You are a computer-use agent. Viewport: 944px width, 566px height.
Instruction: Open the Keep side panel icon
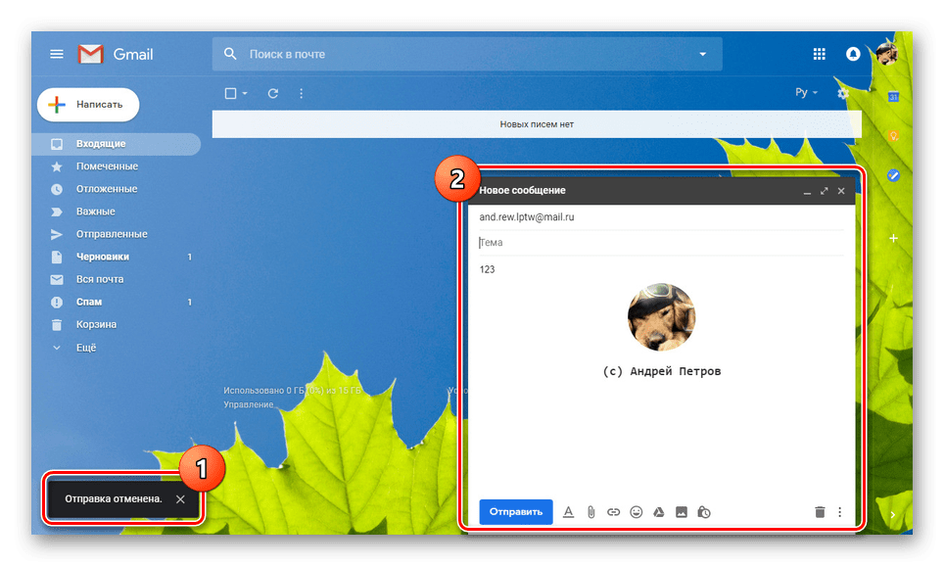[893, 136]
